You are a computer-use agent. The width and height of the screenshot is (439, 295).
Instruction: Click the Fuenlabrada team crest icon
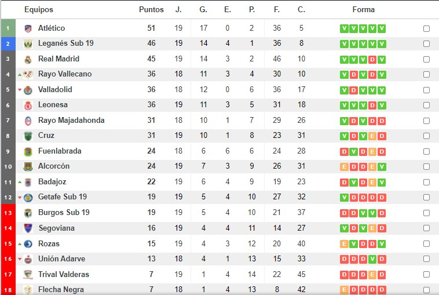27,151
